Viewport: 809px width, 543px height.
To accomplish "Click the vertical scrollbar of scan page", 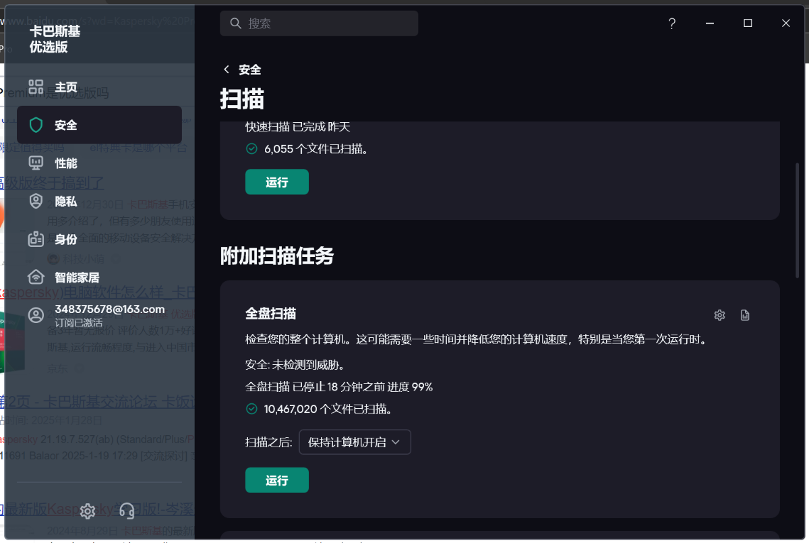I will [x=799, y=219].
